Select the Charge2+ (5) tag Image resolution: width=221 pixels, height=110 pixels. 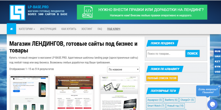tap(187, 100)
